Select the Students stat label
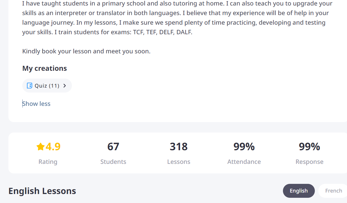Image resolution: width=347 pixels, height=203 pixels. (113, 162)
